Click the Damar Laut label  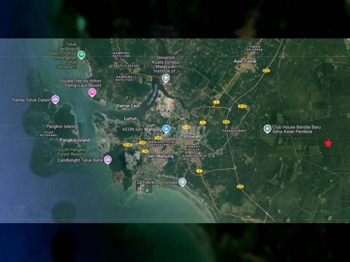tap(128, 106)
